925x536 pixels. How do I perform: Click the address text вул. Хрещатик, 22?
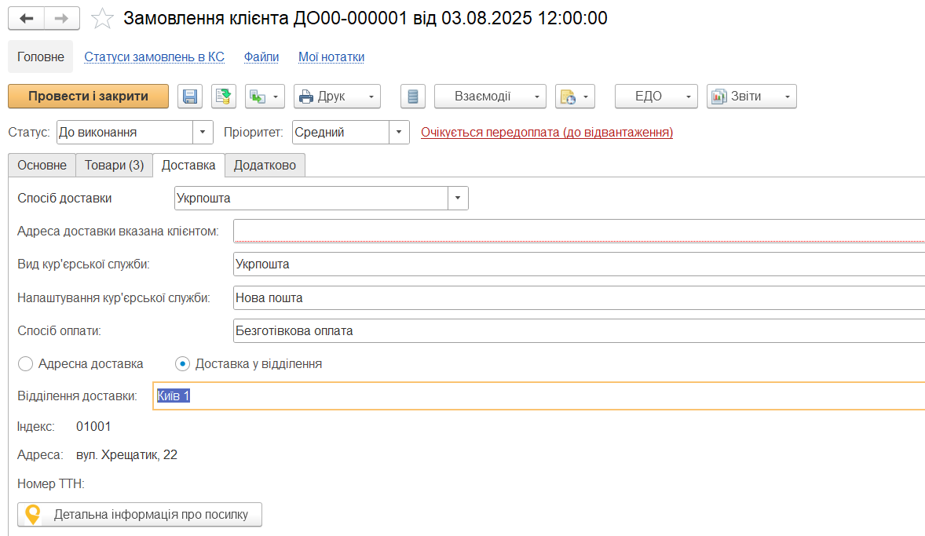coord(127,454)
